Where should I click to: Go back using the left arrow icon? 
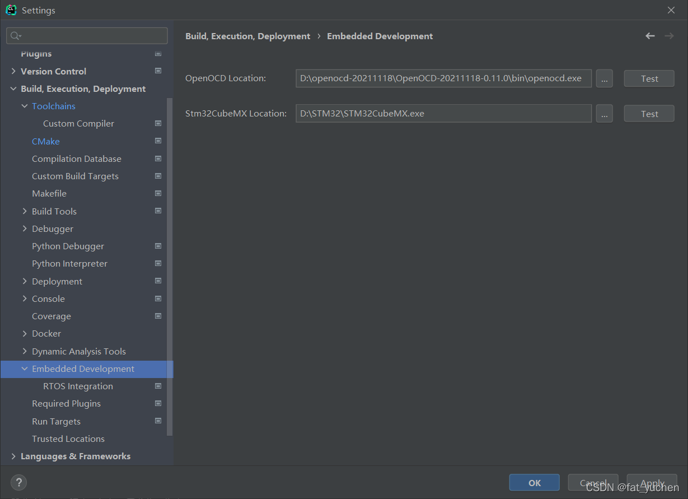(650, 36)
